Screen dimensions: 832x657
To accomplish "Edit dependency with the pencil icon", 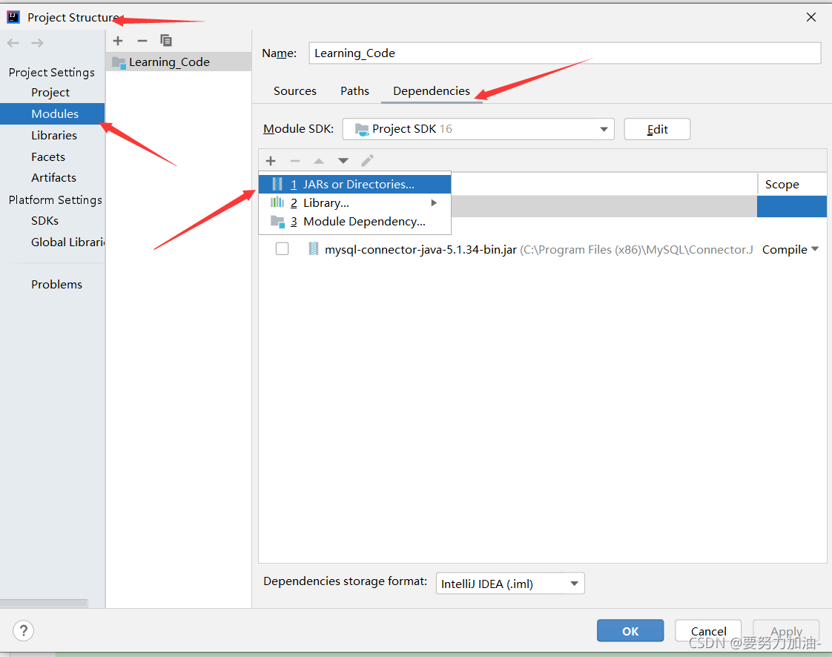I will click(x=367, y=160).
